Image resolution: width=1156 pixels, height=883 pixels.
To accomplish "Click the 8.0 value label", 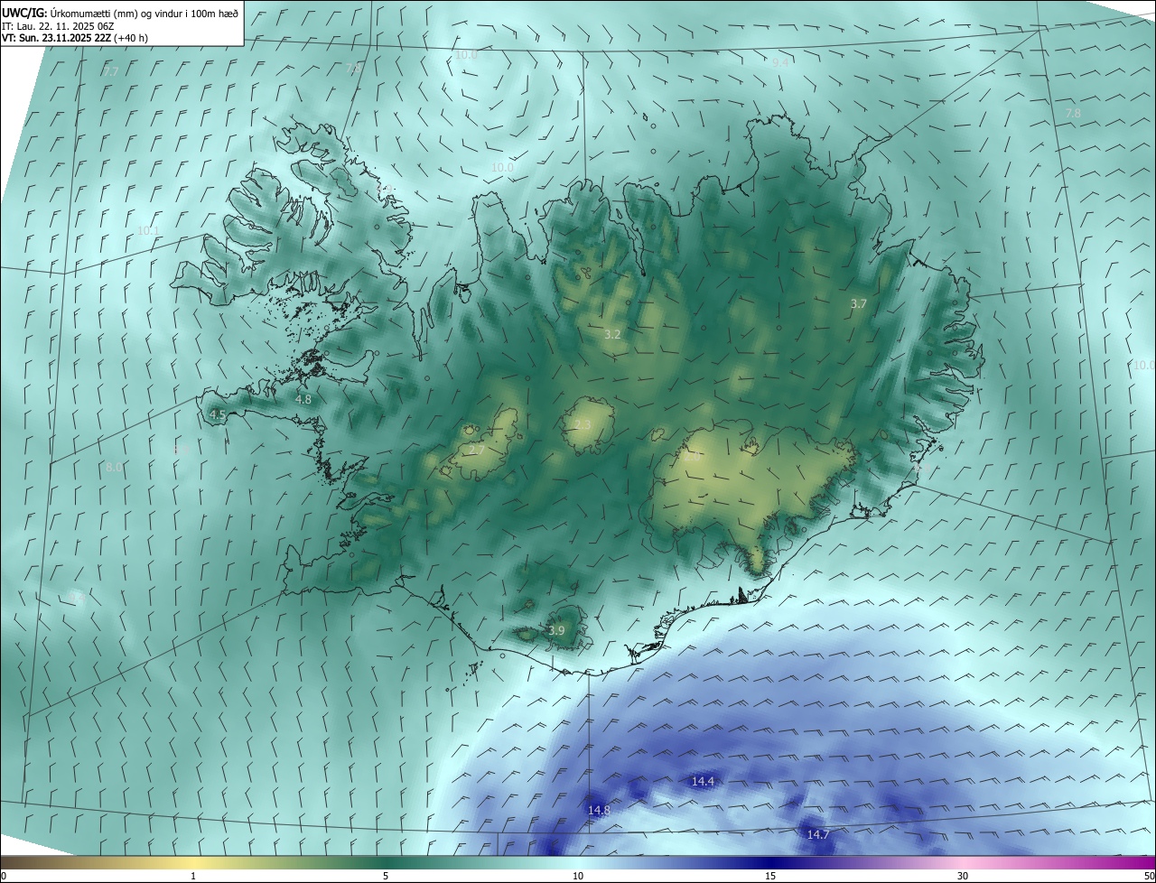I will (114, 467).
